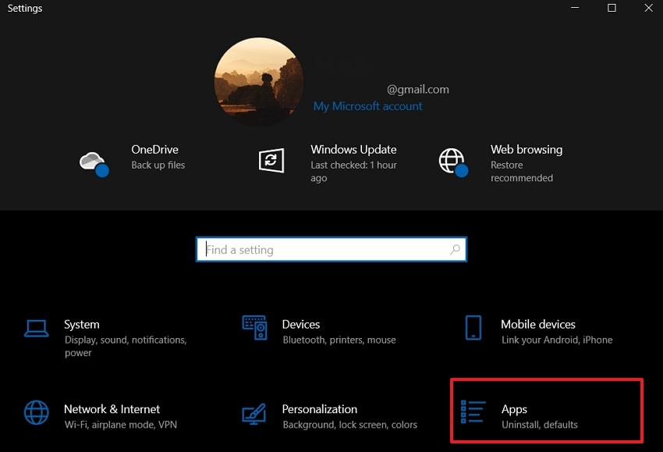This screenshot has width=663, height=452.
Task: Click the Network & Internet globe icon
Action: point(37,412)
